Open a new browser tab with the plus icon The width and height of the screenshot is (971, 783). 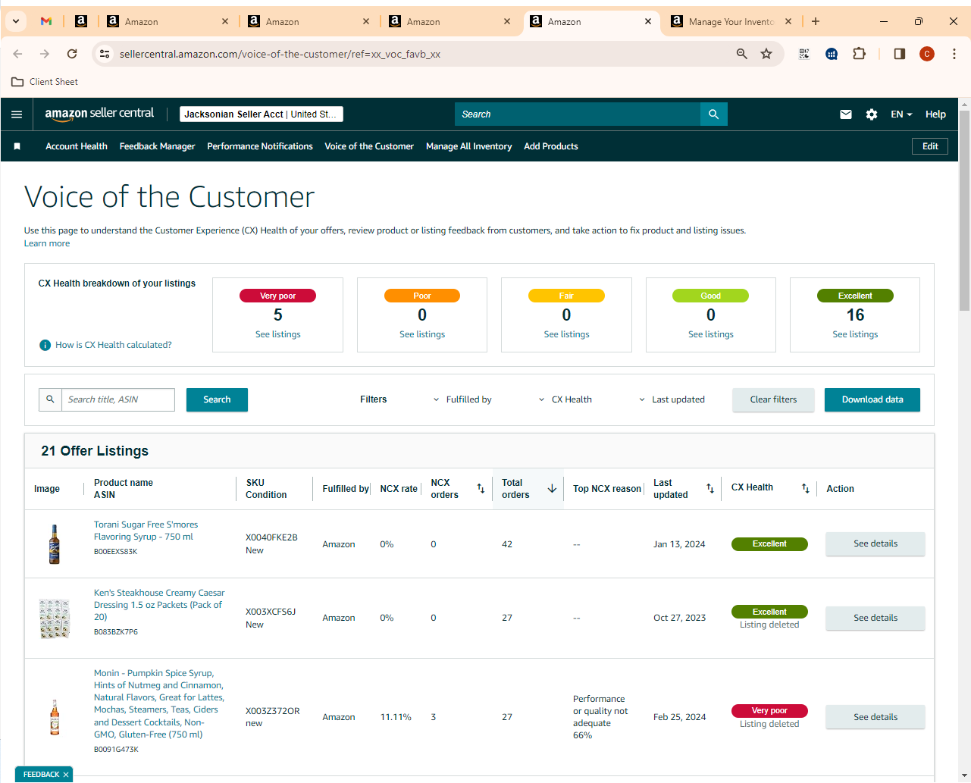[816, 21]
